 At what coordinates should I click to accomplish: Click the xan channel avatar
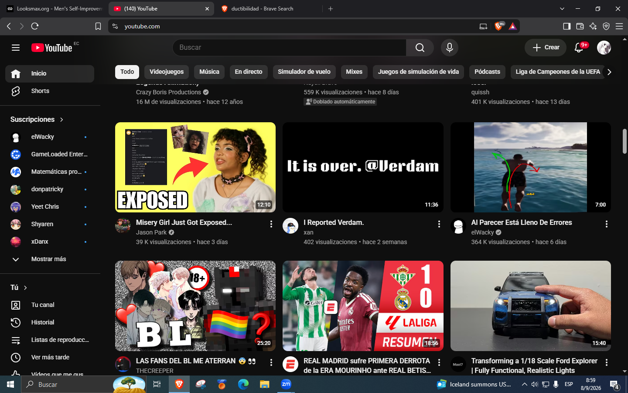[290, 226]
